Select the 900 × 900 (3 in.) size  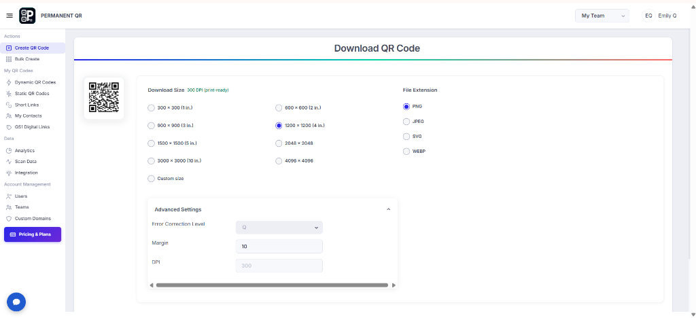point(151,126)
